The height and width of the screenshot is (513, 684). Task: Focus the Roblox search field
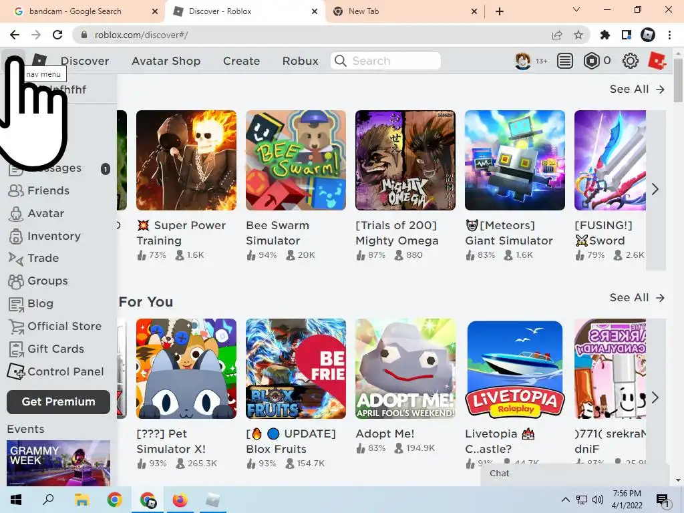point(385,61)
